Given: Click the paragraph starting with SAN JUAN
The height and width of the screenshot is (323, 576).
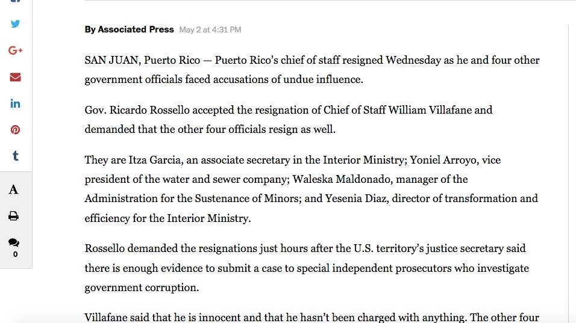Looking at the screenshot, I should pyautogui.click(x=311, y=70).
